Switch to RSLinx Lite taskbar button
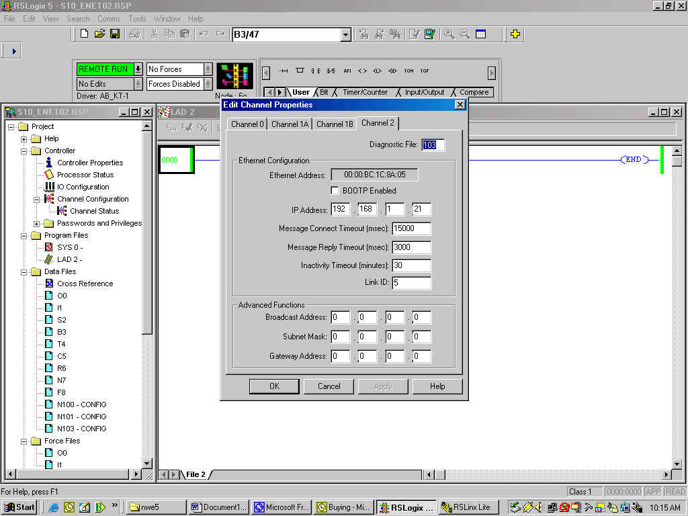The height and width of the screenshot is (516, 688). tap(468, 507)
